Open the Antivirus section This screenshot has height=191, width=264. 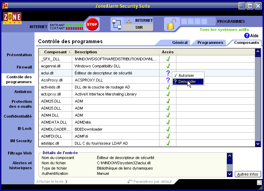(x=23, y=92)
